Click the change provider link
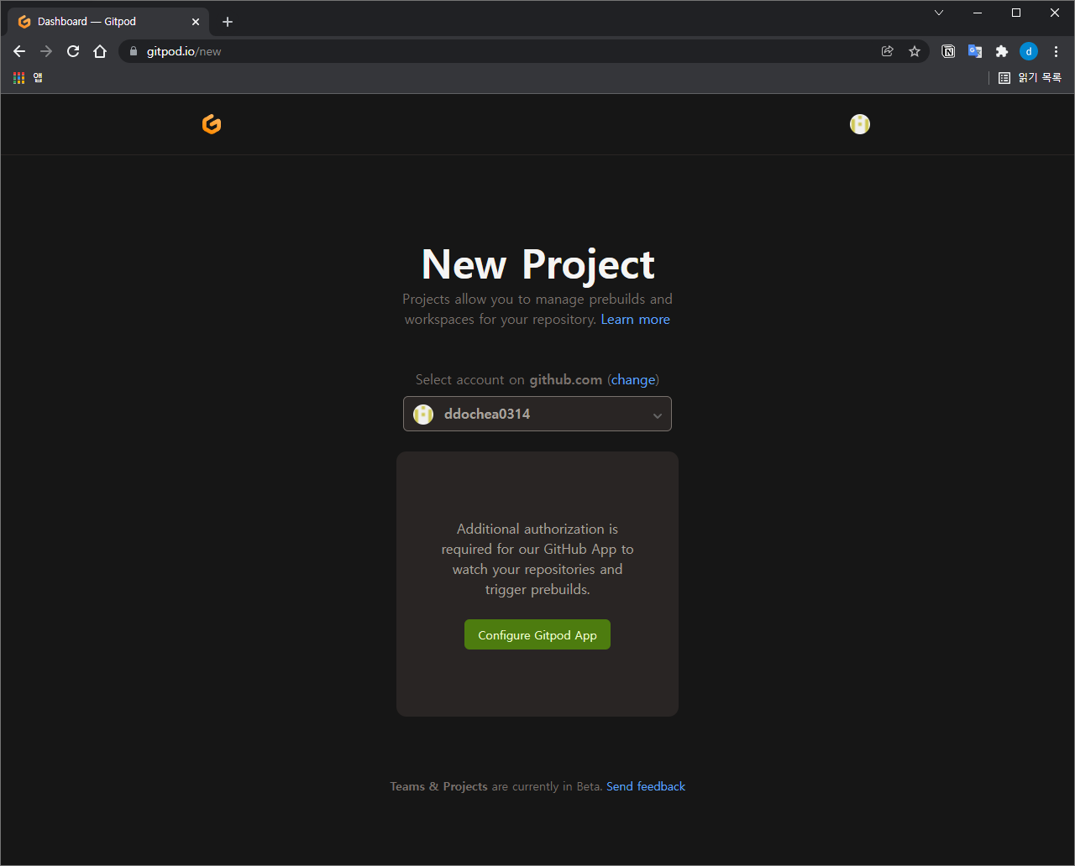Screen dimensions: 1075x866 [x=633, y=379]
